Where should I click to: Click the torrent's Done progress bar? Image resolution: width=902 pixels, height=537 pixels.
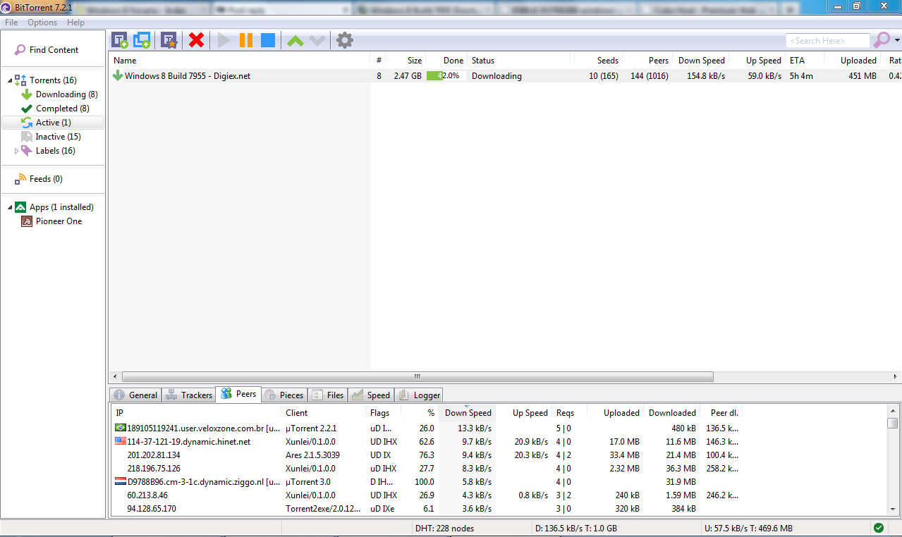point(446,76)
